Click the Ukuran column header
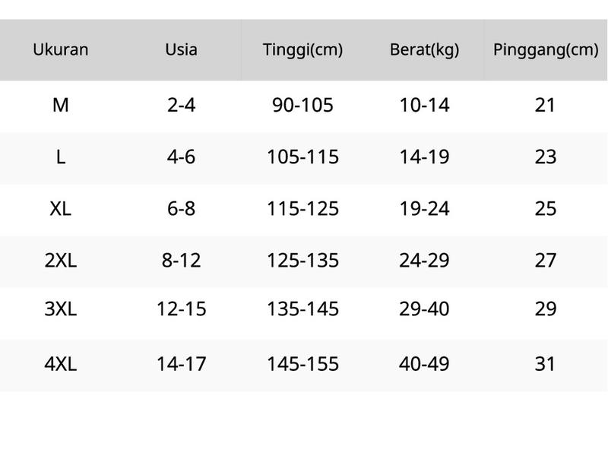This screenshot has width=608, height=462. tap(61, 49)
